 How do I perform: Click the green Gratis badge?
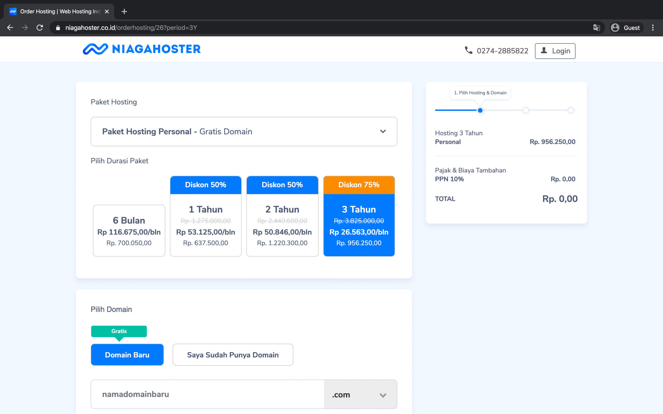pyautogui.click(x=119, y=331)
